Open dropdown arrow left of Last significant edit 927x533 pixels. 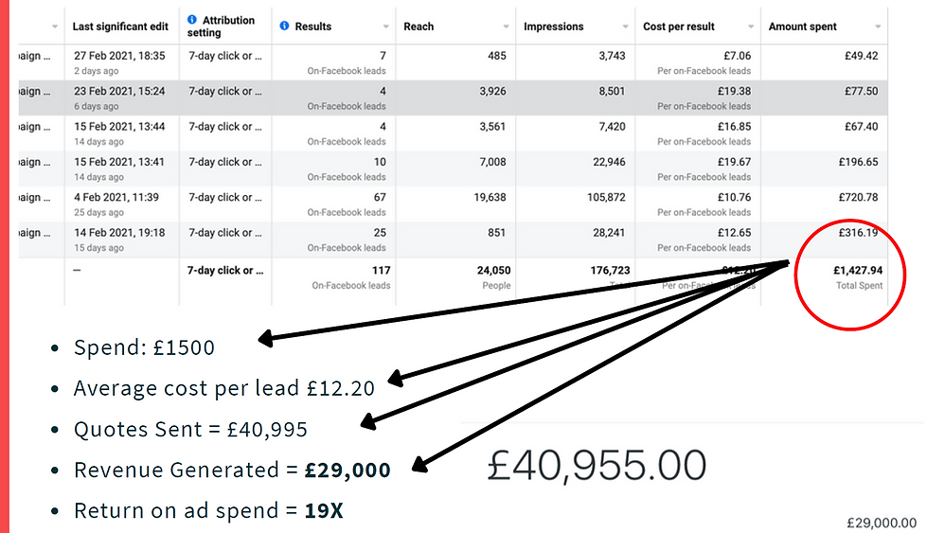[55, 27]
